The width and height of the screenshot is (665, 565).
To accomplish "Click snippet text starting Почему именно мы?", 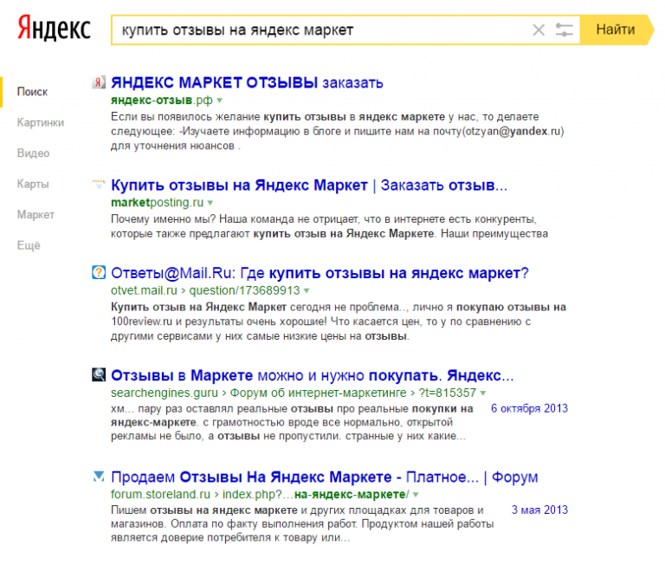I will click(330, 226).
